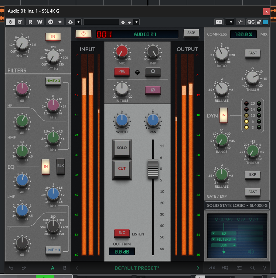Click the SOLO button
The height and width of the screenshot is (278, 276).
pyautogui.click(x=122, y=148)
